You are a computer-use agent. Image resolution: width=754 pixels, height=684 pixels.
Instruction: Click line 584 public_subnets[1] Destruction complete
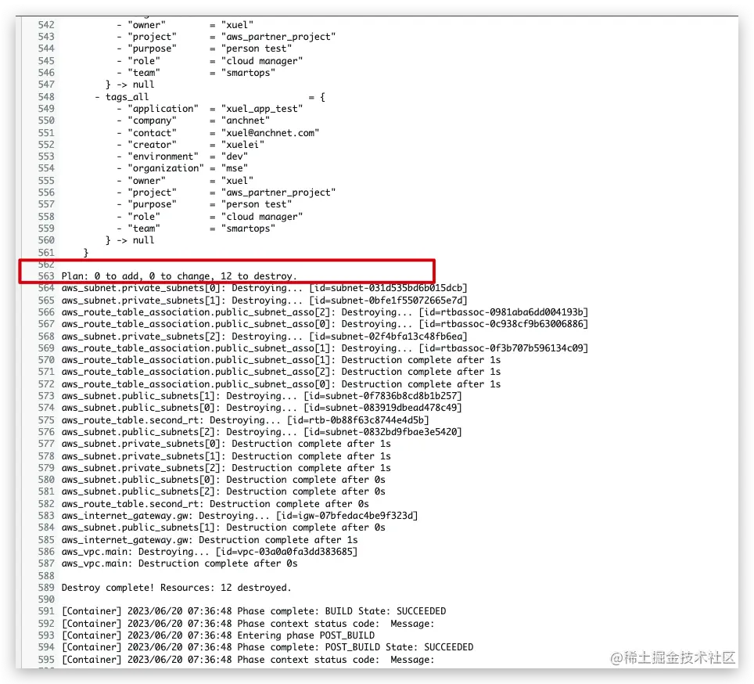click(223, 527)
